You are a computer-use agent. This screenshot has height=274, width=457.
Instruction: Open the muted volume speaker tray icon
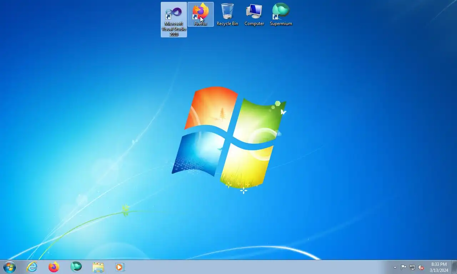coord(421,267)
